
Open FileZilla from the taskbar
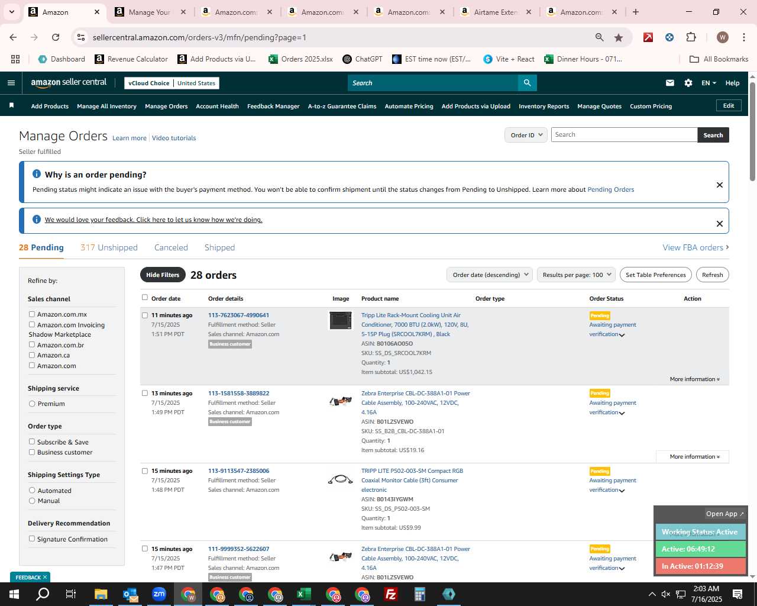[x=391, y=594]
